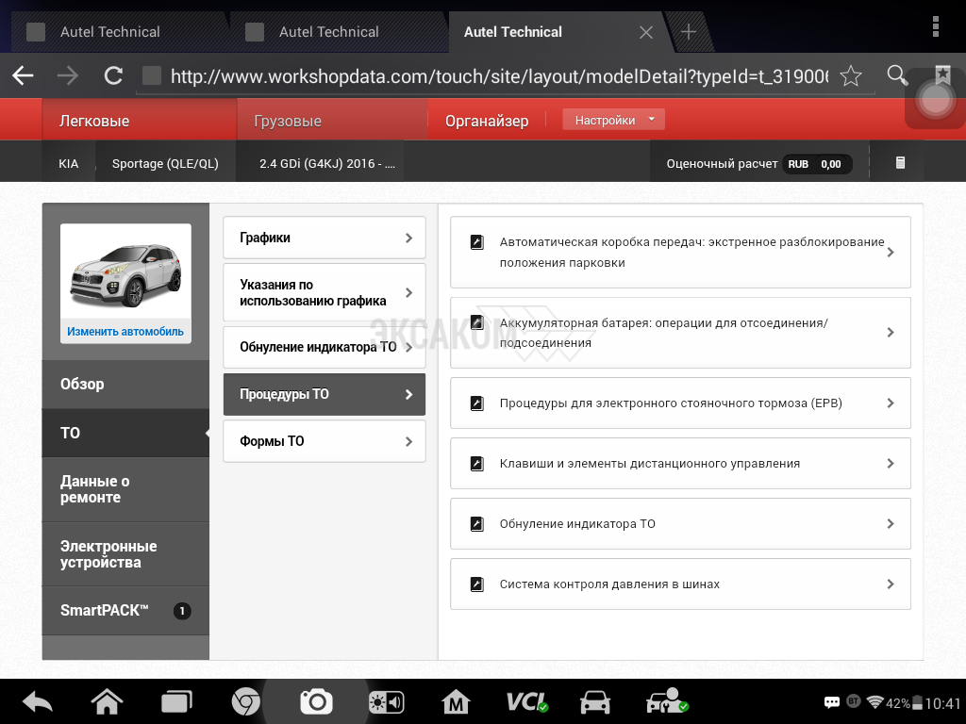Open Процедуры для электронного стояночного тормоза (EPB)
966x724 pixels.
(x=680, y=403)
